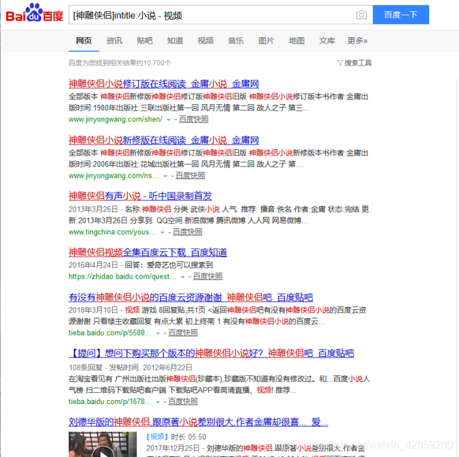Open 有没有神雕侠侣小说的百度云资源谢谢 result
Viewport: 459px width, 457px height.
click(191, 297)
